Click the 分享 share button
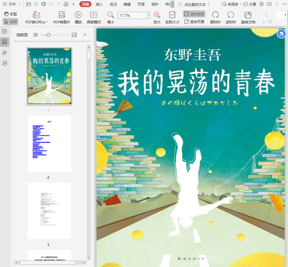288x267 pixels. tap(250, 4)
